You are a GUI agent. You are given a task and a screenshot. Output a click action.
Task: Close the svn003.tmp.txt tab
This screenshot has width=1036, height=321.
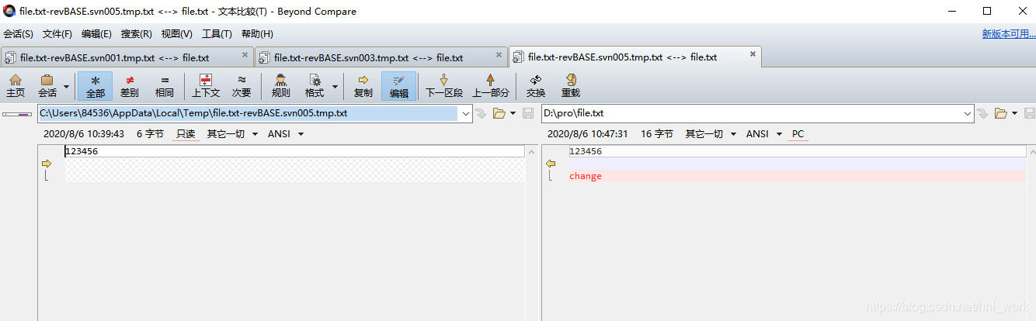point(499,55)
